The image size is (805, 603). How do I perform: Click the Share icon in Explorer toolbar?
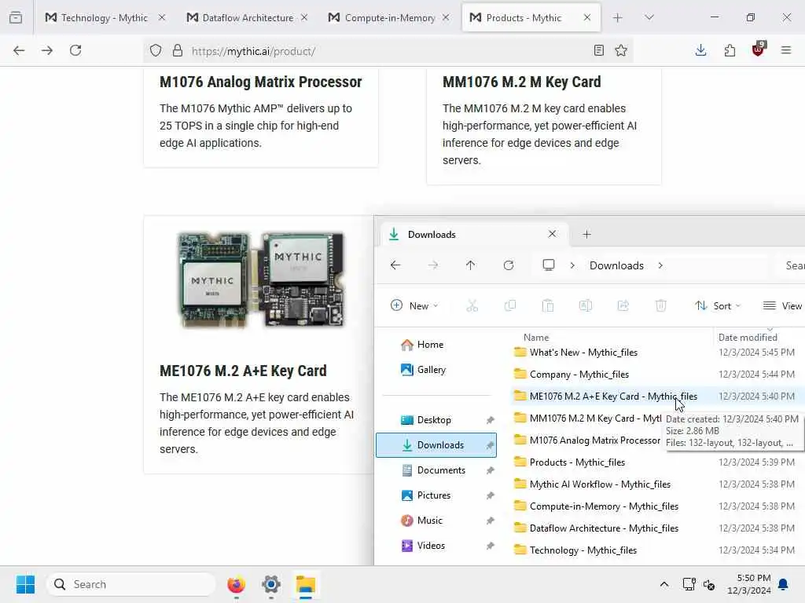(x=623, y=306)
